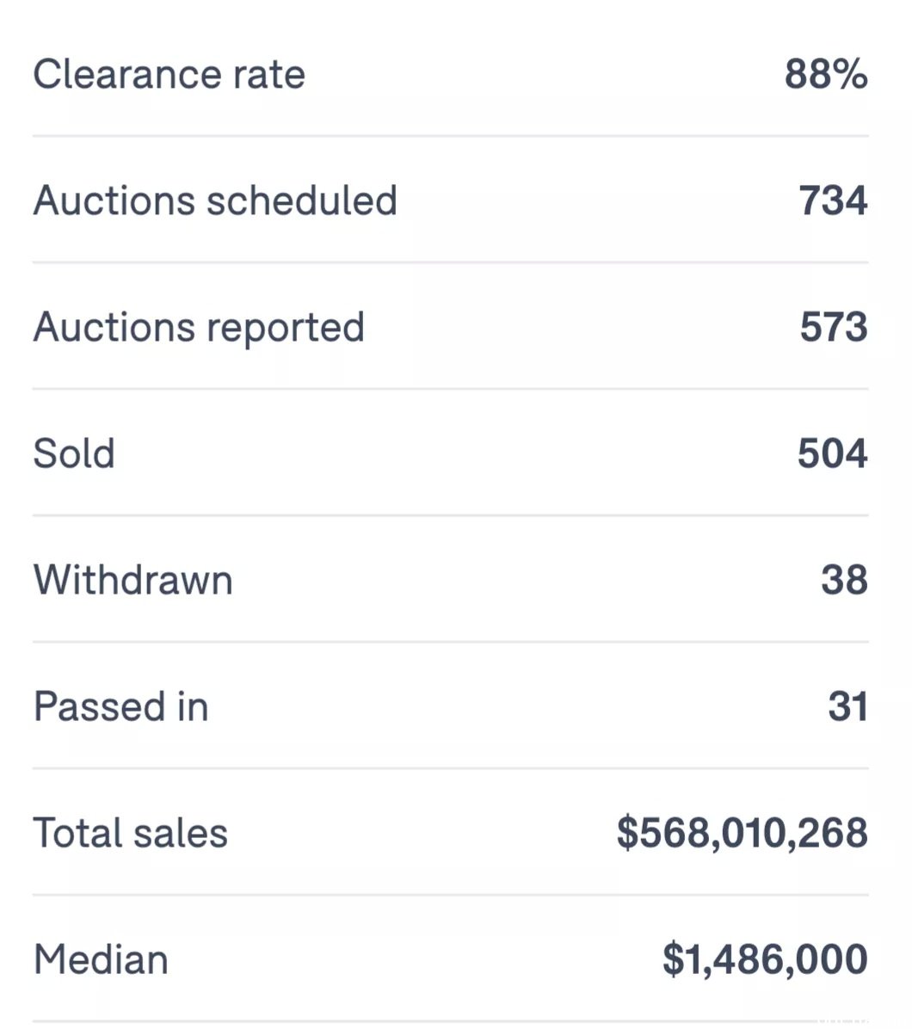
Task: Select the Total sales label
Action: [131, 834]
